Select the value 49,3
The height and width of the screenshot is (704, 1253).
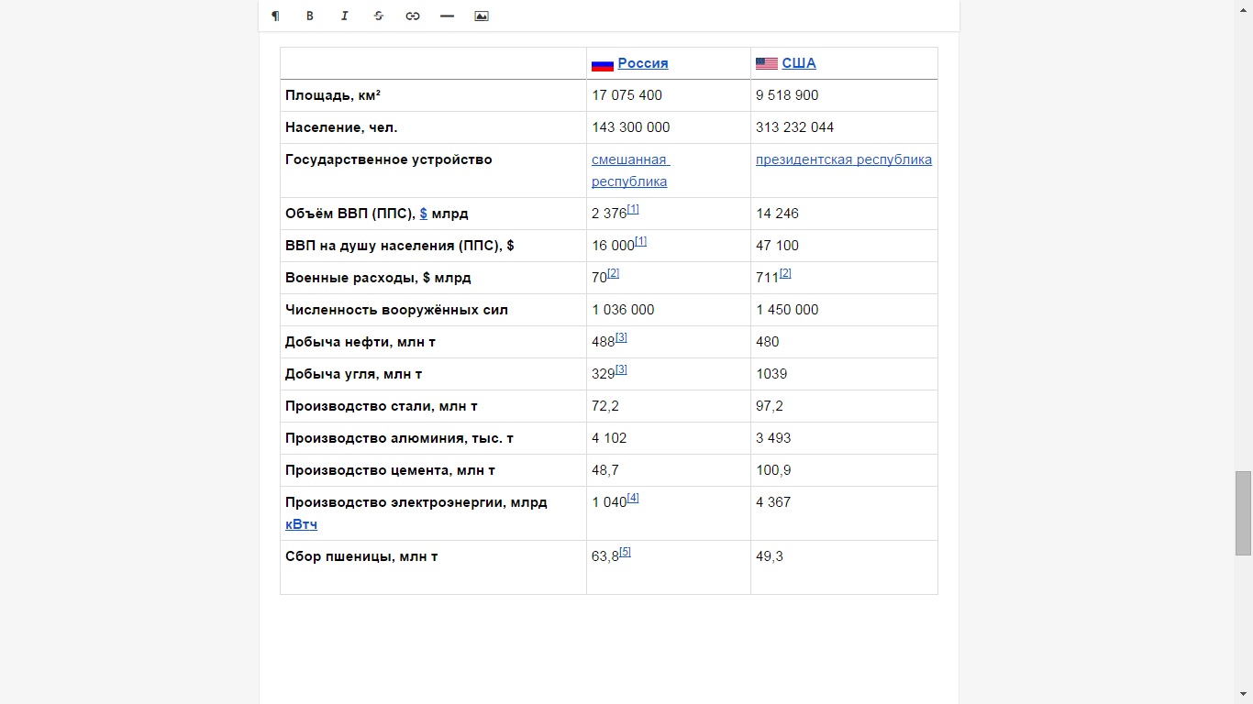pos(770,556)
